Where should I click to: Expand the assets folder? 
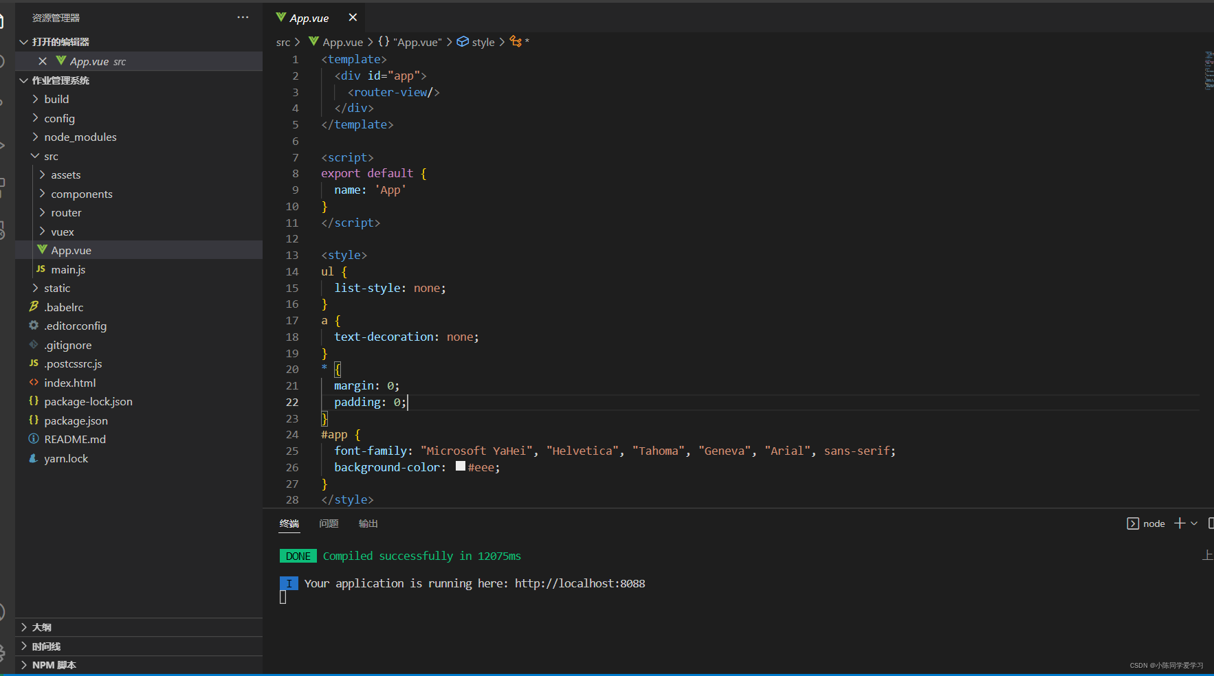[139, 174]
